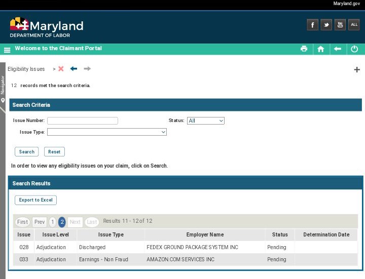Go to Prev results page
The width and height of the screenshot is (365, 279).
40,222
